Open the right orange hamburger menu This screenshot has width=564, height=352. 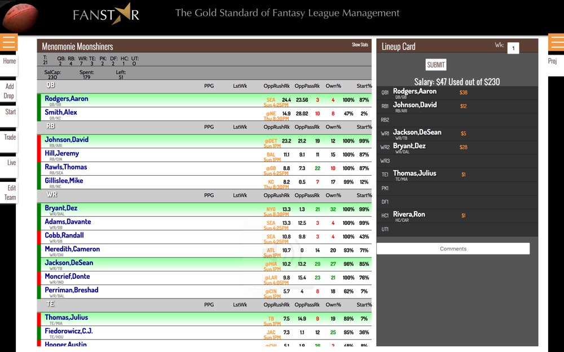coord(556,42)
